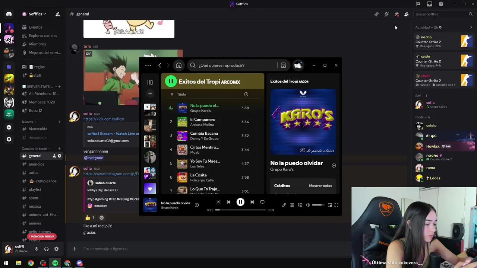Click message attachment plus button

[x=75, y=249]
